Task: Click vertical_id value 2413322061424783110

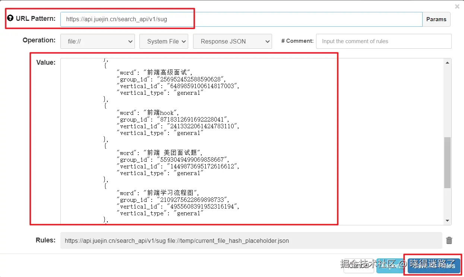Action: click(202, 126)
